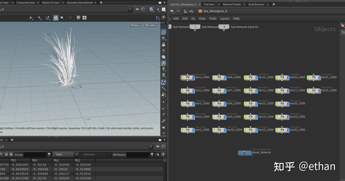345x181 pixels.
Task: Click the back arrow in network editor
Action: click(172, 11)
